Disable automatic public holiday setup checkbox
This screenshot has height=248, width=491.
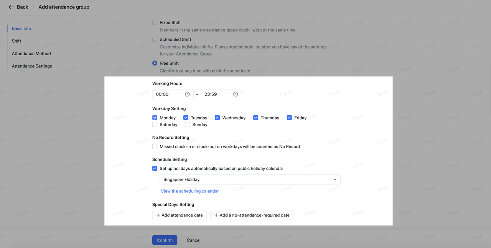[x=155, y=168]
